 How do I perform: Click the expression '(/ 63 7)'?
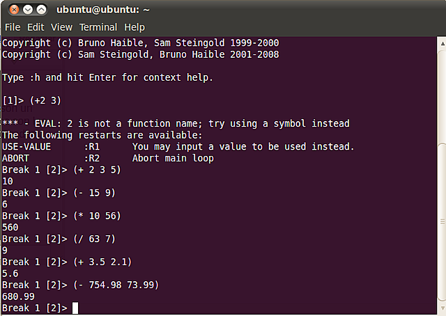tap(95, 239)
